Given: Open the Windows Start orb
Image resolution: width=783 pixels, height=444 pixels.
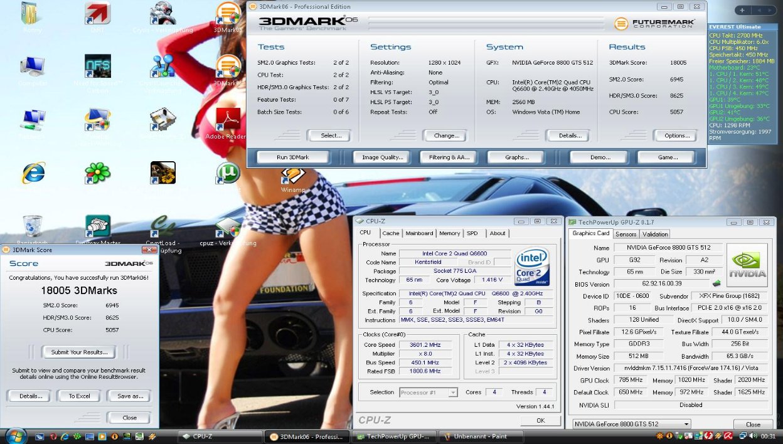Looking at the screenshot, I should pyautogui.click(x=15, y=435).
